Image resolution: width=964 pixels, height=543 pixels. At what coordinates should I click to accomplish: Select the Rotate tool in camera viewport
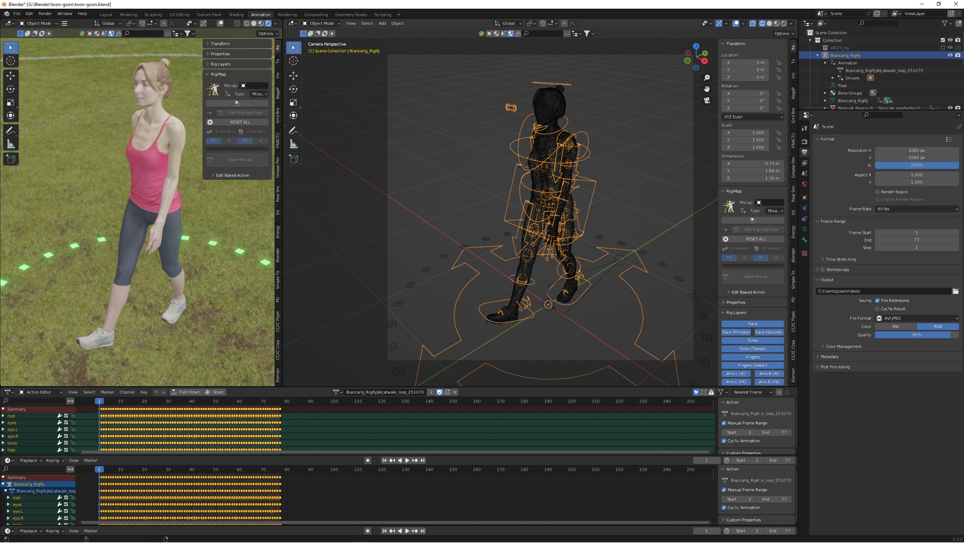293,89
